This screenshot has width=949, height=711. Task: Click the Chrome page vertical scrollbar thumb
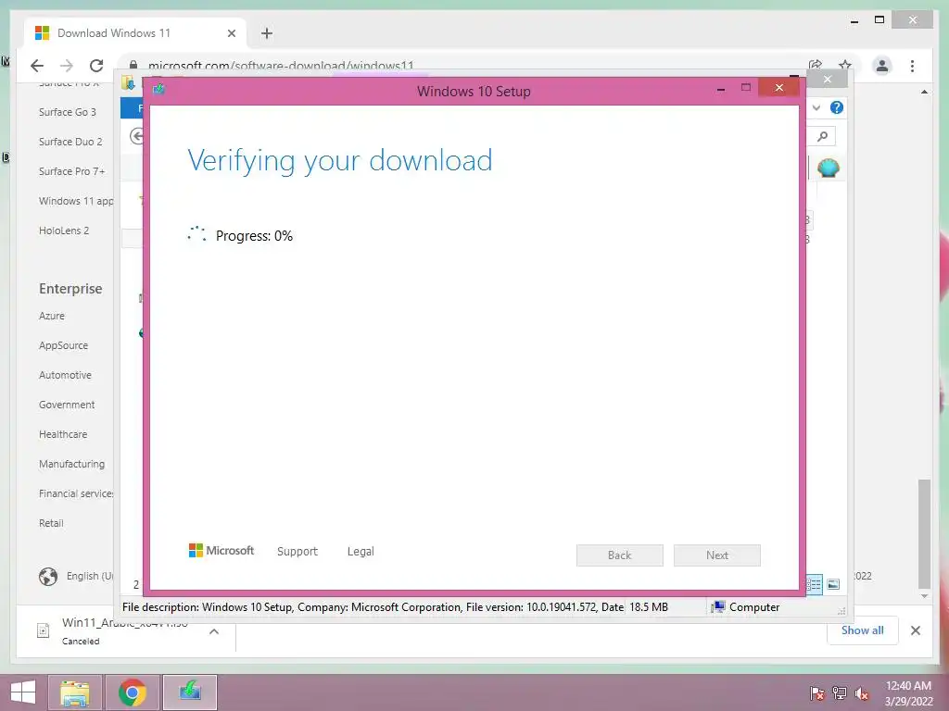pos(924,533)
